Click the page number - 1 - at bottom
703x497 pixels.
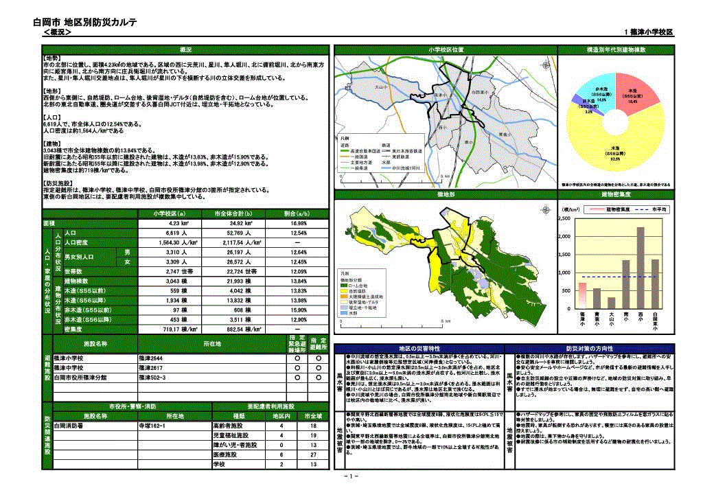(351, 476)
